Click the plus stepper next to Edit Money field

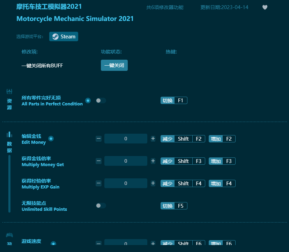pyautogui.click(x=153, y=139)
